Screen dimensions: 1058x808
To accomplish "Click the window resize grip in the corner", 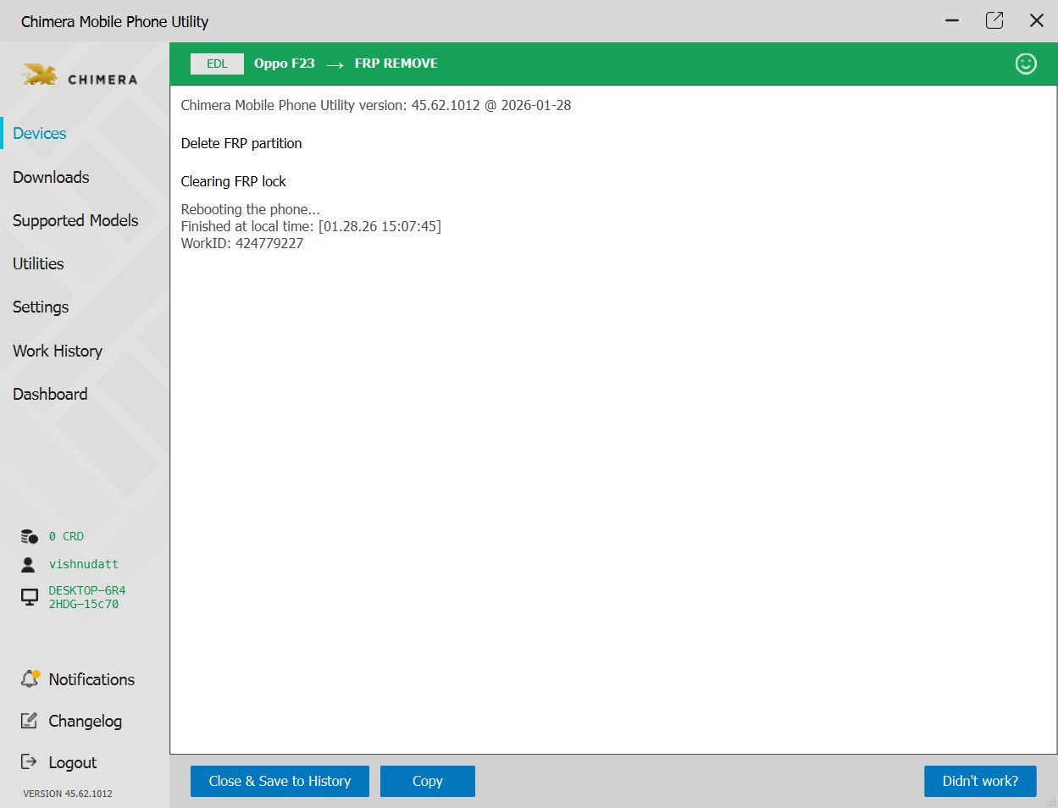I will (1051, 801).
